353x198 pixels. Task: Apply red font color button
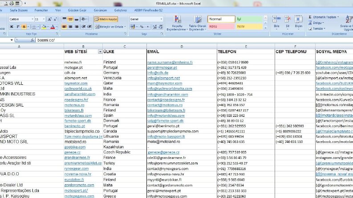(x=53, y=27)
